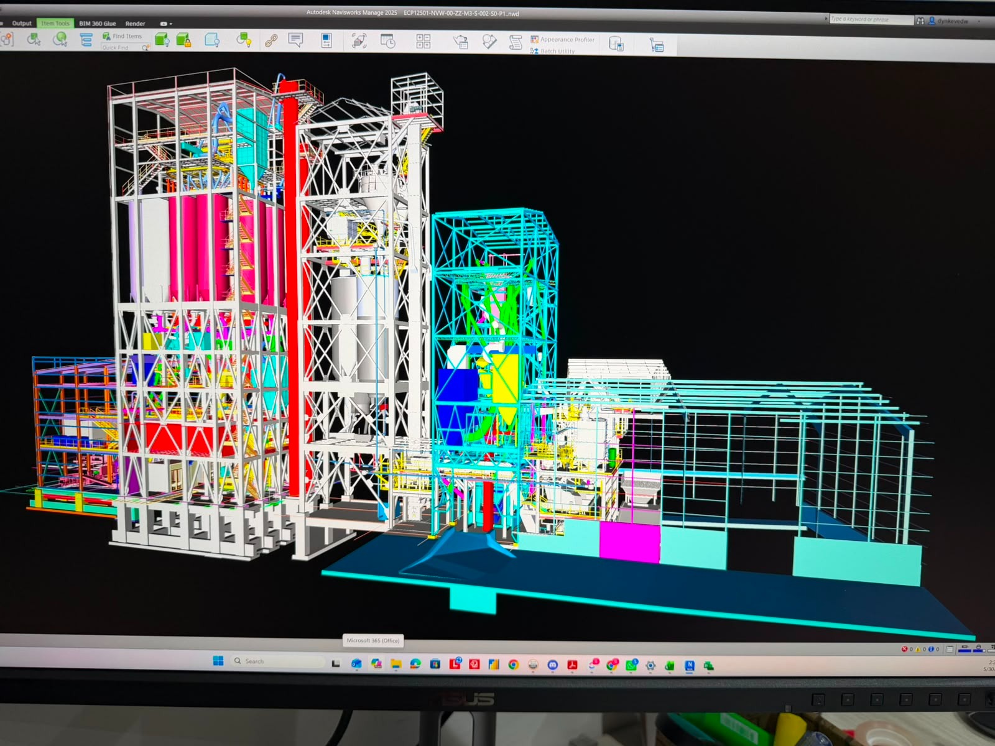
Task: Open the Properties panel icon
Action: pos(326,41)
